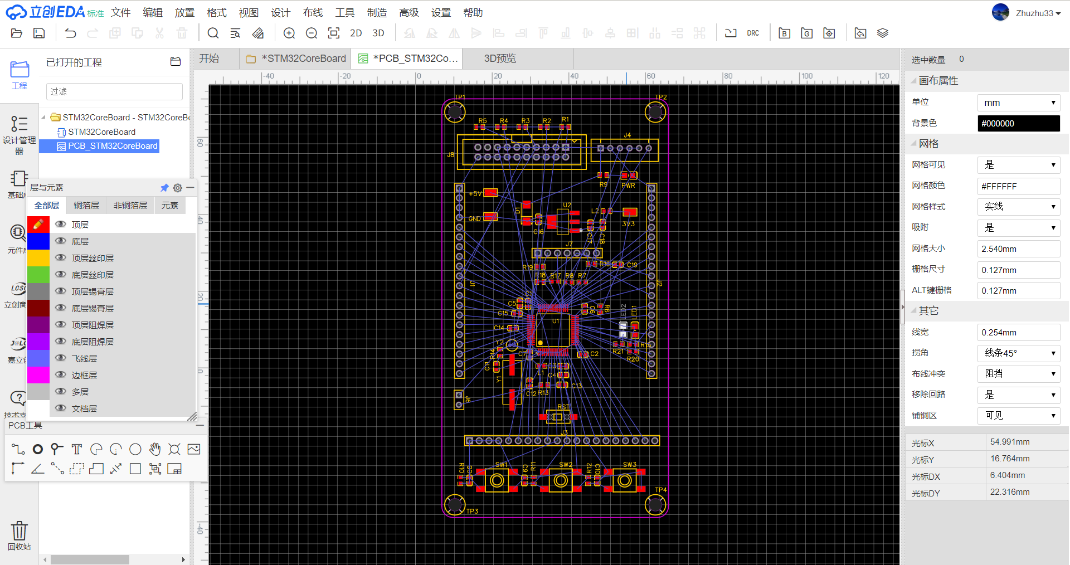Hide the 底层丝印层 layer

pyautogui.click(x=60, y=274)
